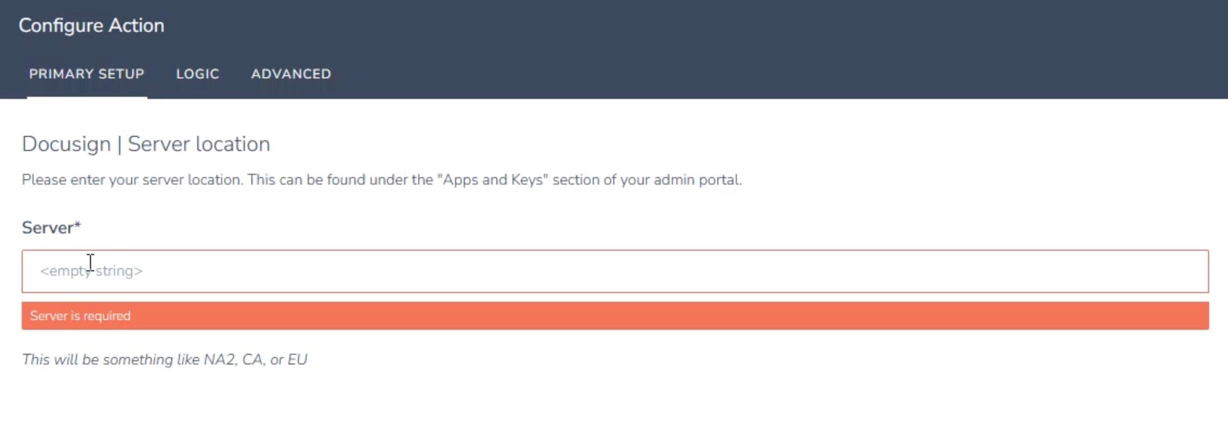This screenshot has width=1228, height=422.
Task: Switch to the LOGIC tab
Action: 197,74
